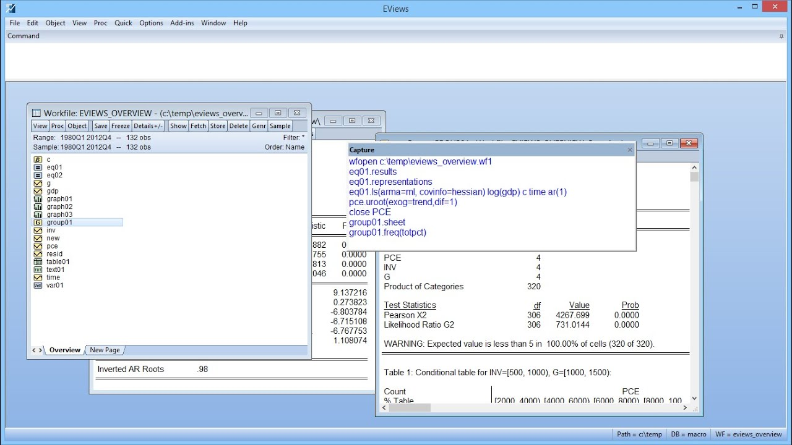The height and width of the screenshot is (445, 792).
Task: Open the New Page tab
Action: 105,350
